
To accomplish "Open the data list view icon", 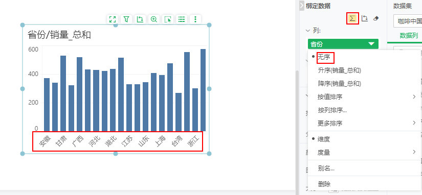I will [x=182, y=19].
